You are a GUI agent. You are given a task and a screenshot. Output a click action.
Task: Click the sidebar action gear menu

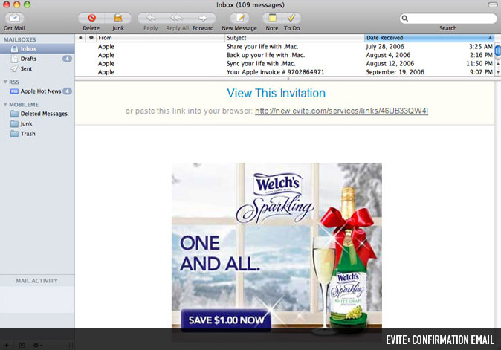[x=37, y=346]
